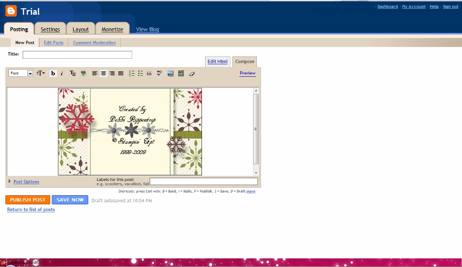The height and width of the screenshot is (267, 462).
Task: Align text left
Action: point(95,74)
